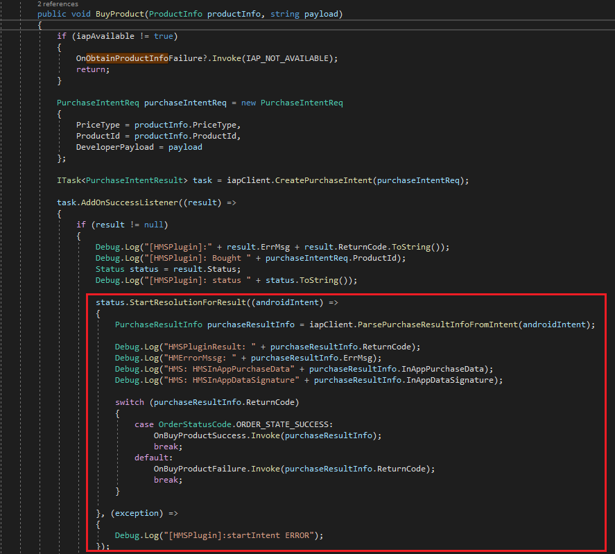615x554 pixels.
Task: Click '(exception) =>' lambda parameter
Action: pos(144,513)
